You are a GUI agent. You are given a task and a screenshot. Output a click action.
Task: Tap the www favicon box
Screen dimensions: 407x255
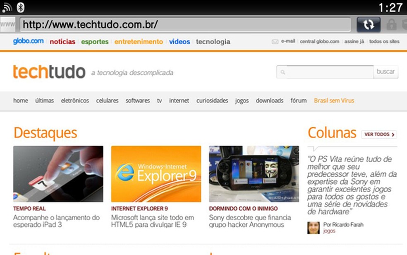7,25
